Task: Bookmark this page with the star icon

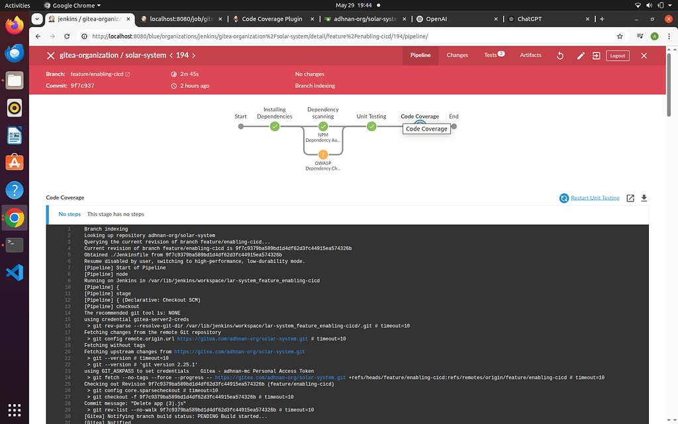Action: coord(620,36)
